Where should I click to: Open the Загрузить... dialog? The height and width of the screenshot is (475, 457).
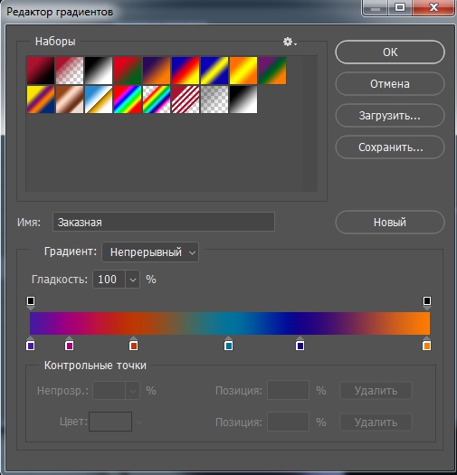(390, 116)
